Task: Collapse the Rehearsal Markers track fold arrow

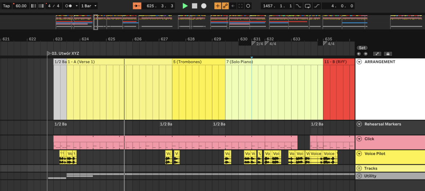Action: coord(359,124)
